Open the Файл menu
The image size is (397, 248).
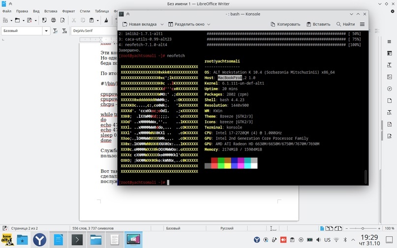click(x=7, y=11)
